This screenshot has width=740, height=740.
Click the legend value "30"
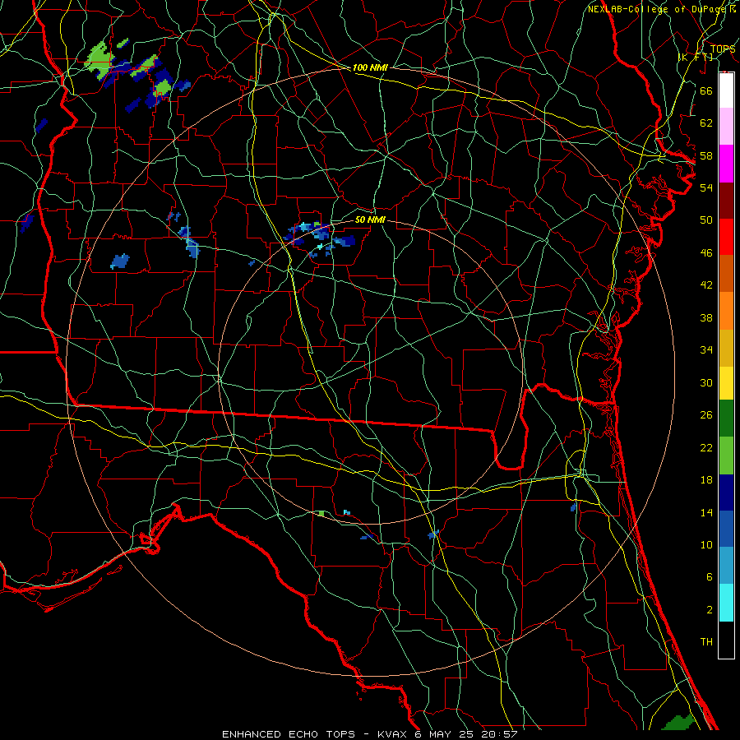click(706, 382)
